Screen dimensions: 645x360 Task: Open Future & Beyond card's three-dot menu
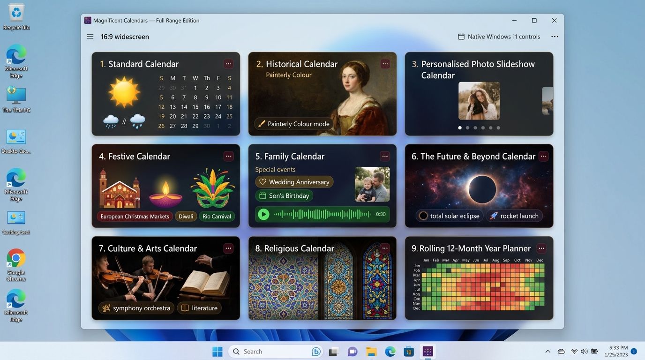(x=543, y=156)
